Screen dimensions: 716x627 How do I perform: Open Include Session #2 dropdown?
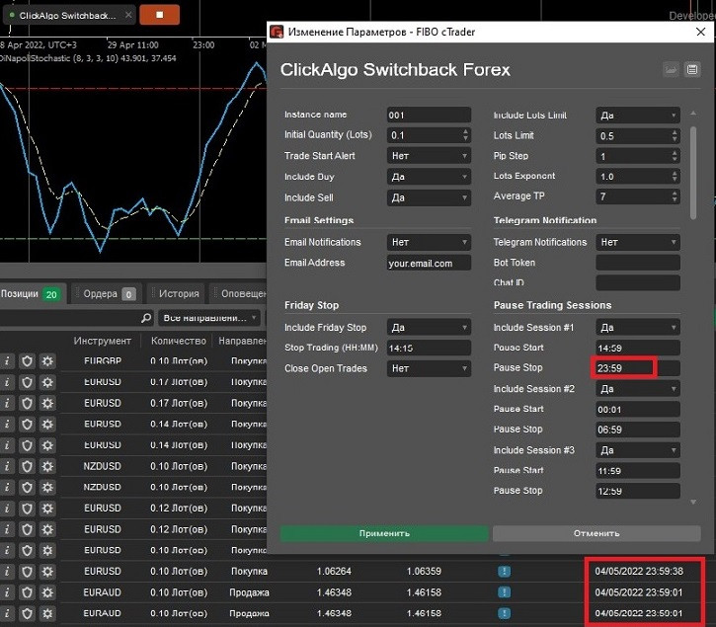pyautogui.click(x=638, y=389)
